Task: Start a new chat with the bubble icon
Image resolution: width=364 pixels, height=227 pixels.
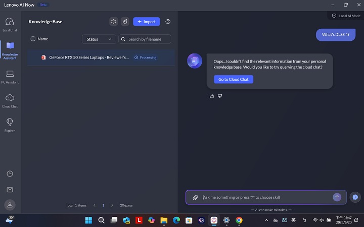Action: 355,197
